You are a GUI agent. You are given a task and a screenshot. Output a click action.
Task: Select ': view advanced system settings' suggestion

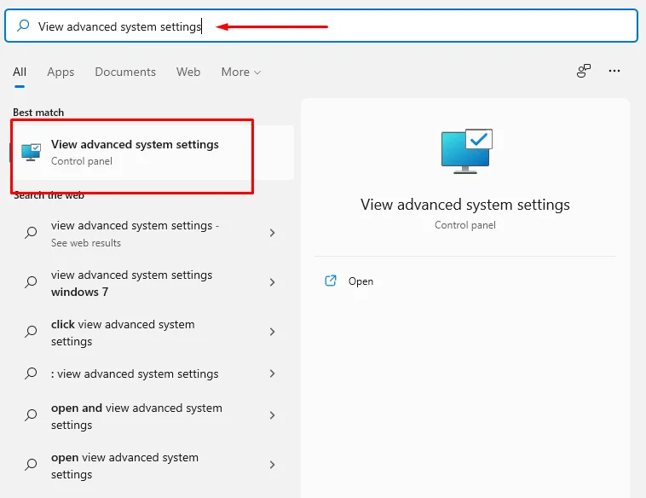tap(152, 373)
